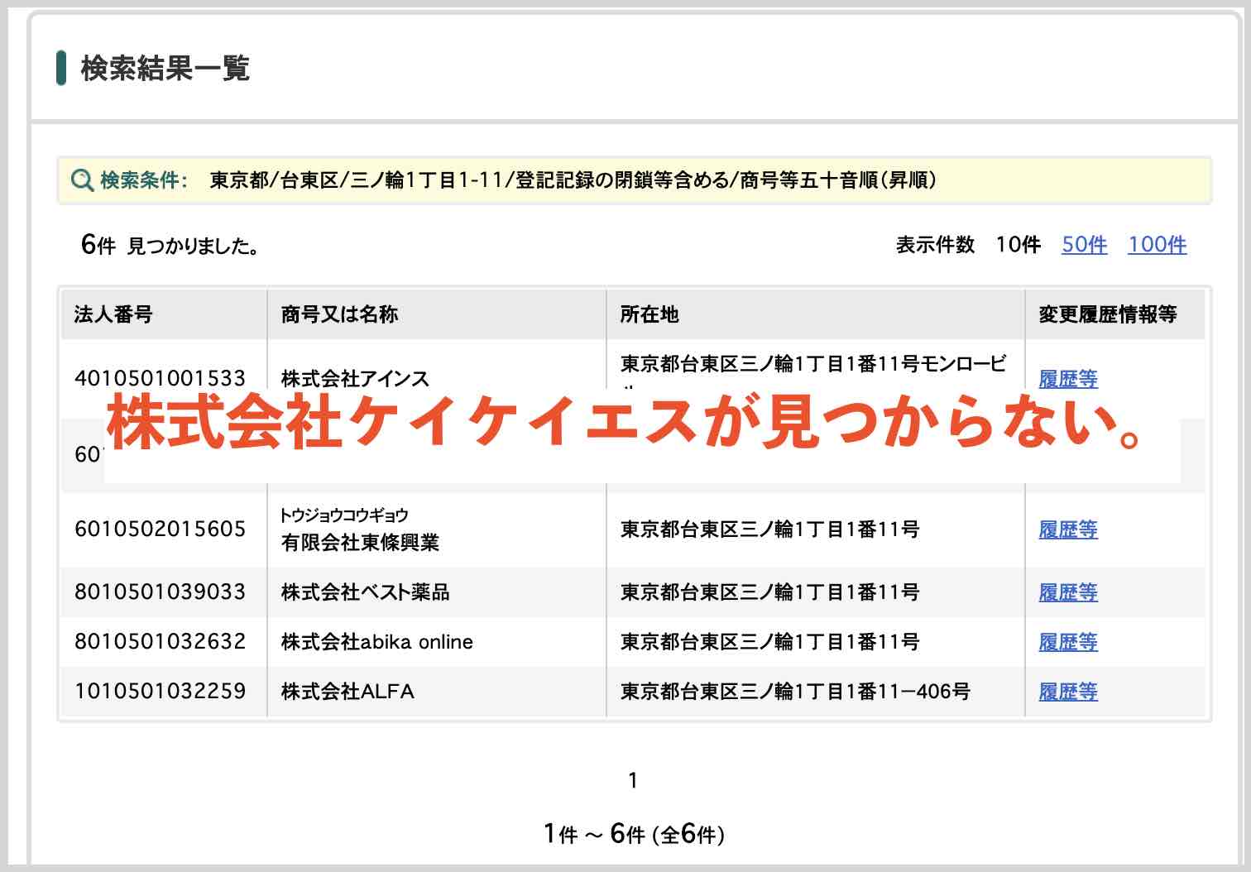Open 履歴等 for 株式会社ALFA
The image size is (1251, 872).
pyautogui.click(x=1067, y=692)
